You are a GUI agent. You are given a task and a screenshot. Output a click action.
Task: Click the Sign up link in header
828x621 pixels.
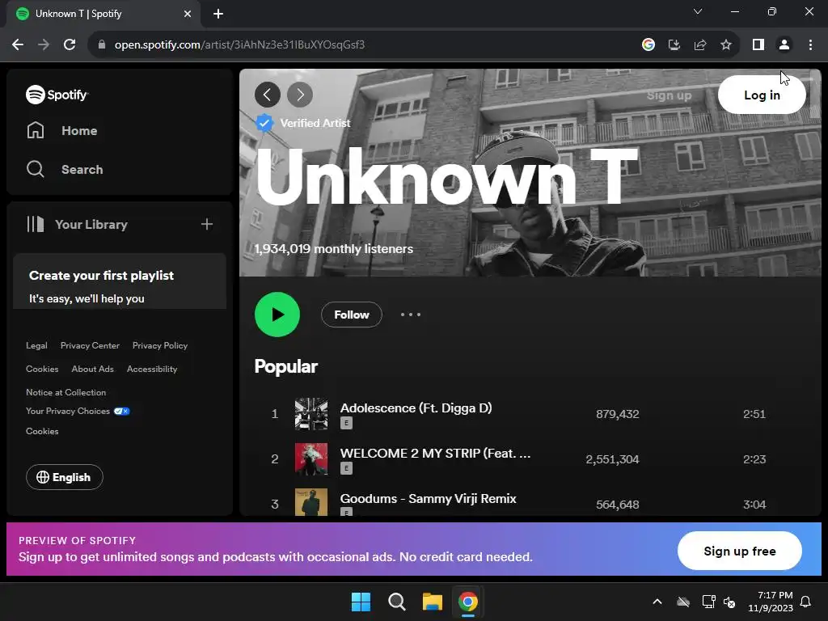[x=669, y=95]
